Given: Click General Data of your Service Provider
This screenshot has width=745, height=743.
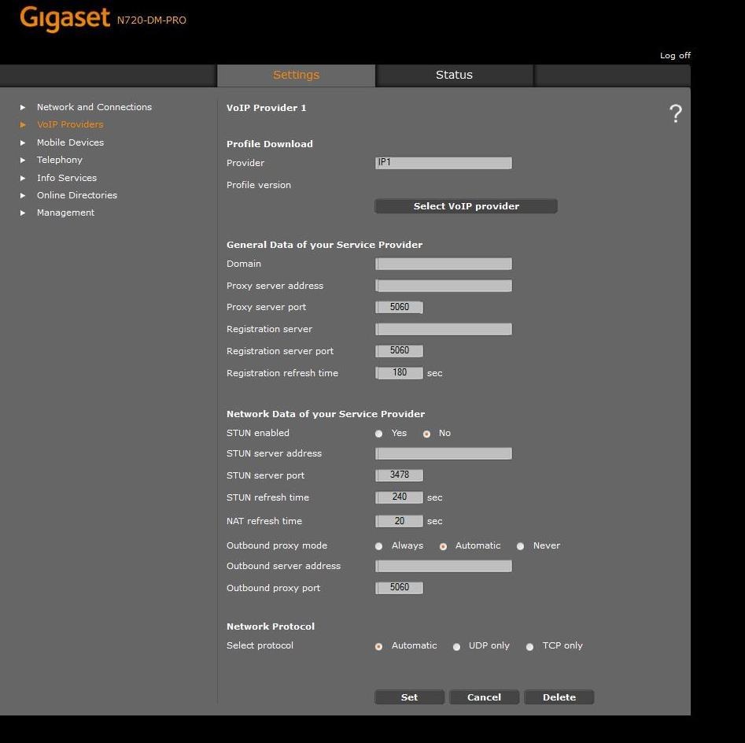Looking at the screenshot, I should pyautogui.click(x=325, y=245).
